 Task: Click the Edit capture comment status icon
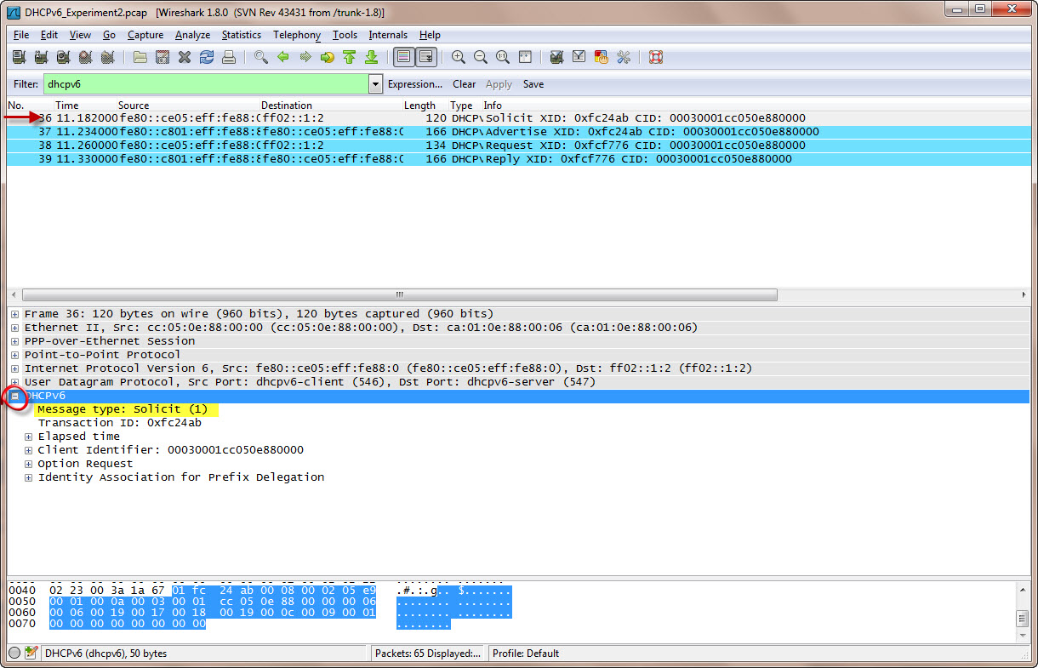click(x=31, y=654)
